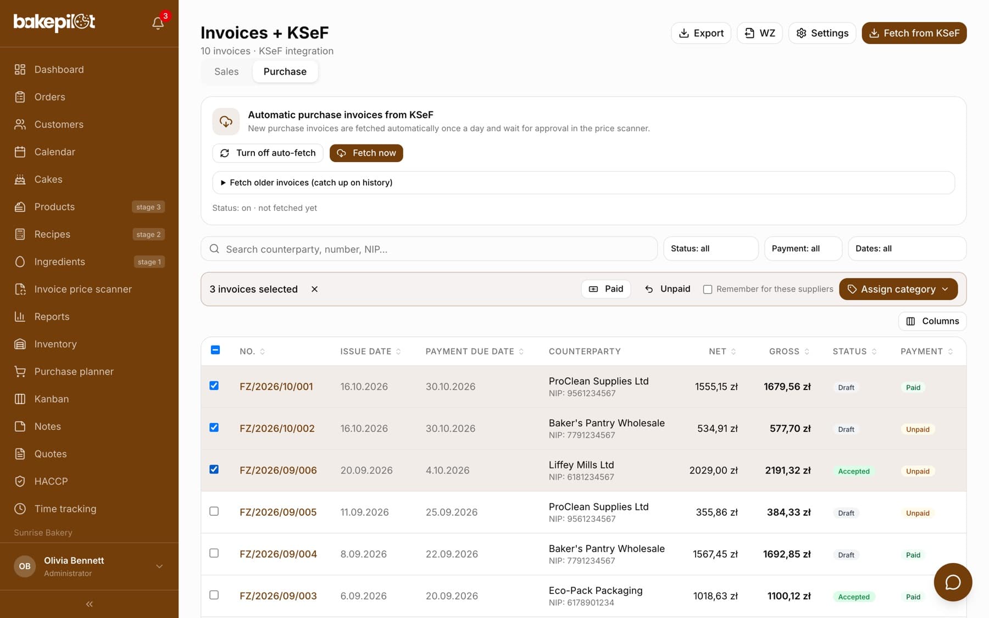Screen dimensions: 989x618
Task: Uncheck invoice FZ/2026/10/002
Action: point(214,427)
